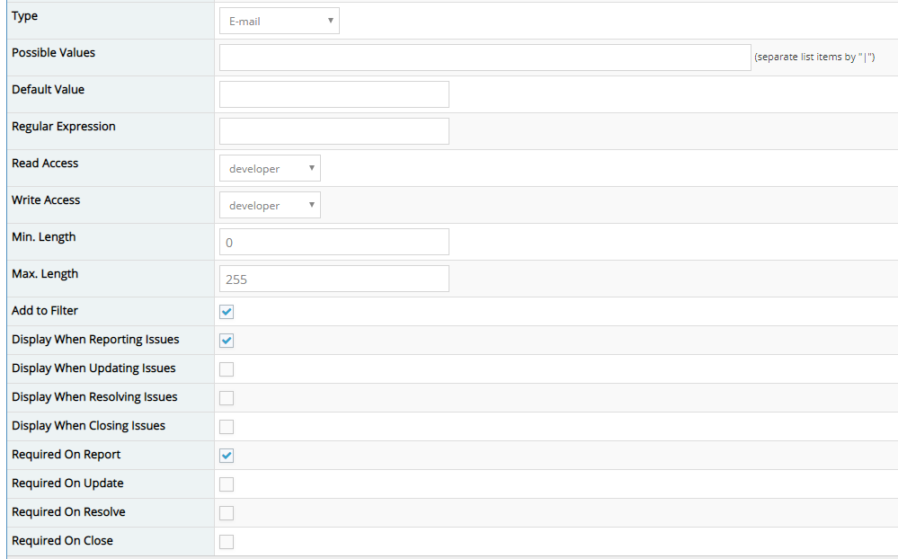Viewport: 898px width, 559px height.
Task: Click the Regular Expression input field
Action: [333, 131]
